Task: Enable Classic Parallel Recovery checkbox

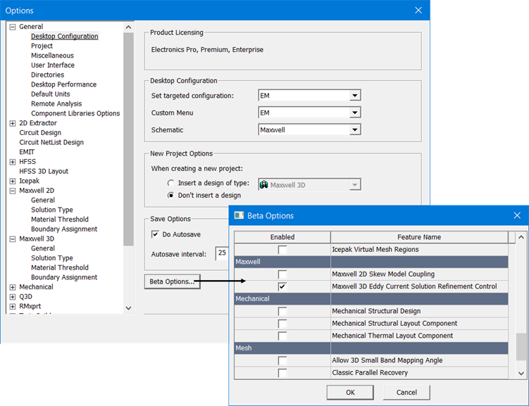Action: click(x=282, y=373)
